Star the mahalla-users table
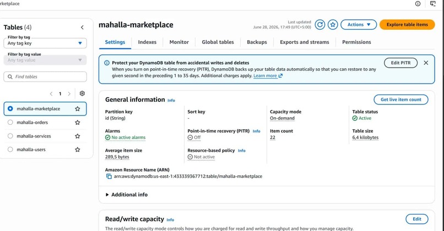This screenshot has height=231, width=444. (x=77, y=150)
